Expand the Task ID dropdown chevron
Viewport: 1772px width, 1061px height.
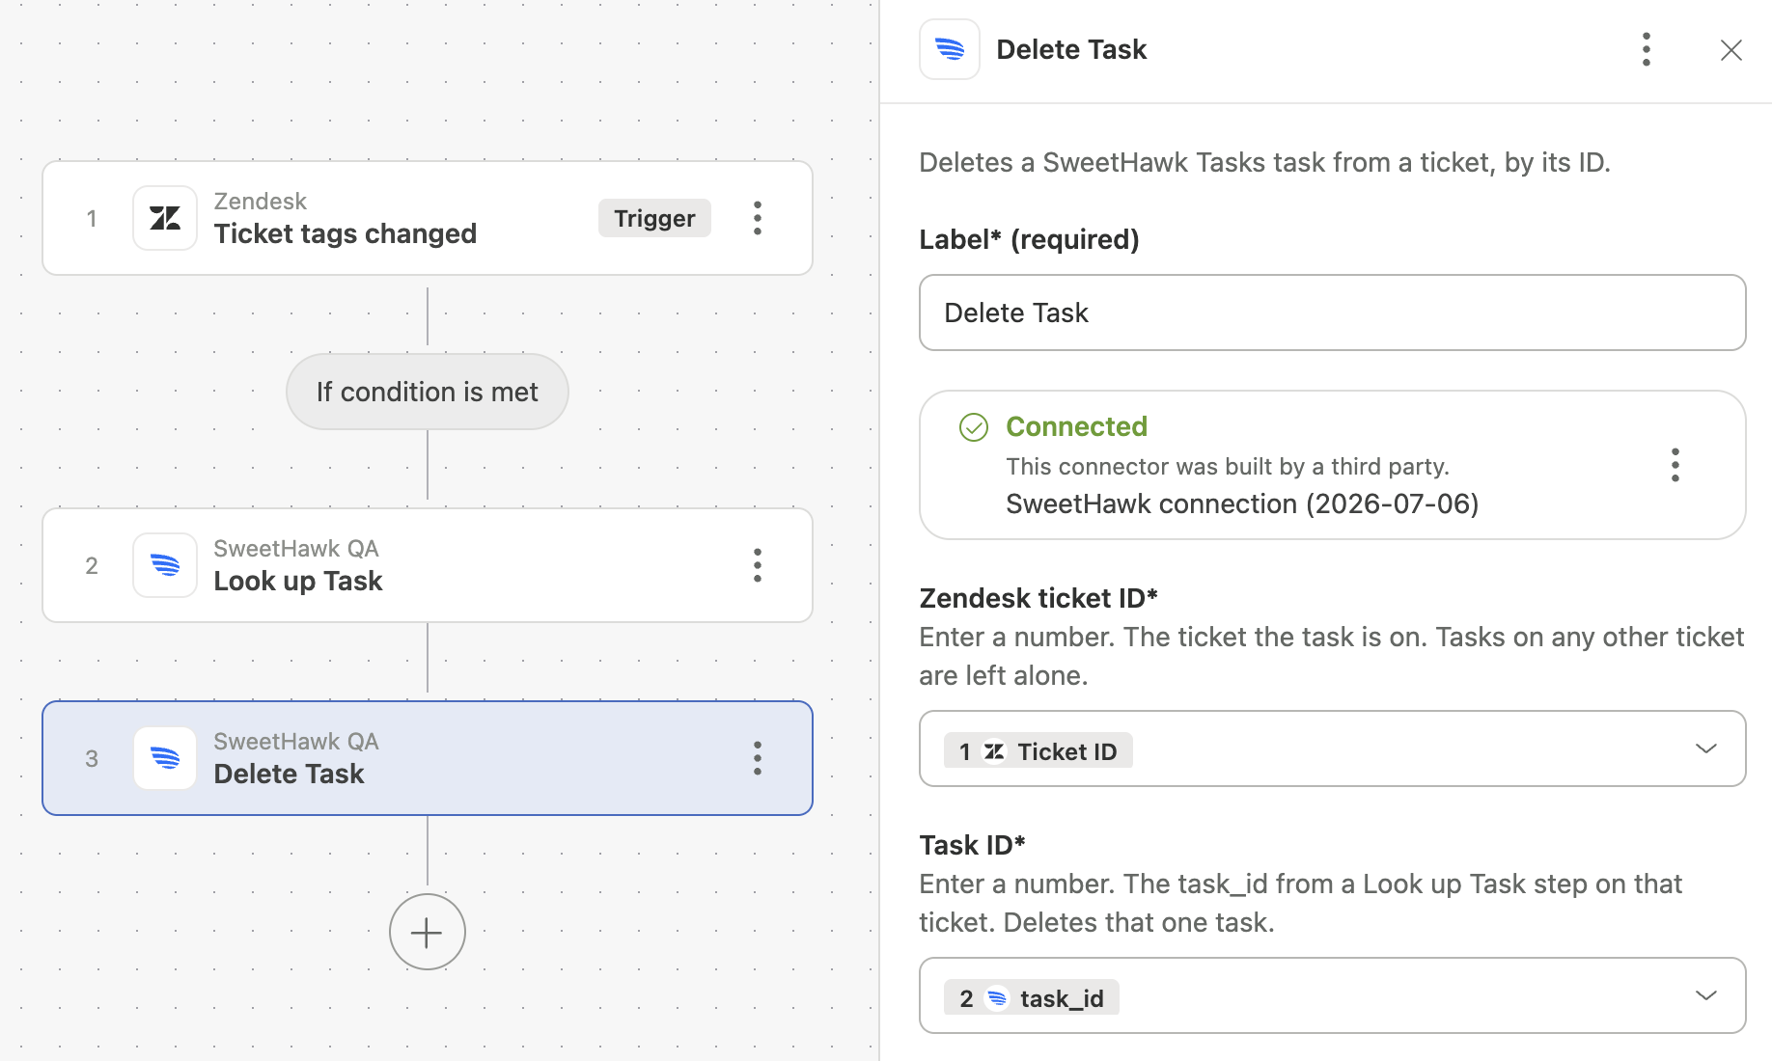(x=1706, y=995)
